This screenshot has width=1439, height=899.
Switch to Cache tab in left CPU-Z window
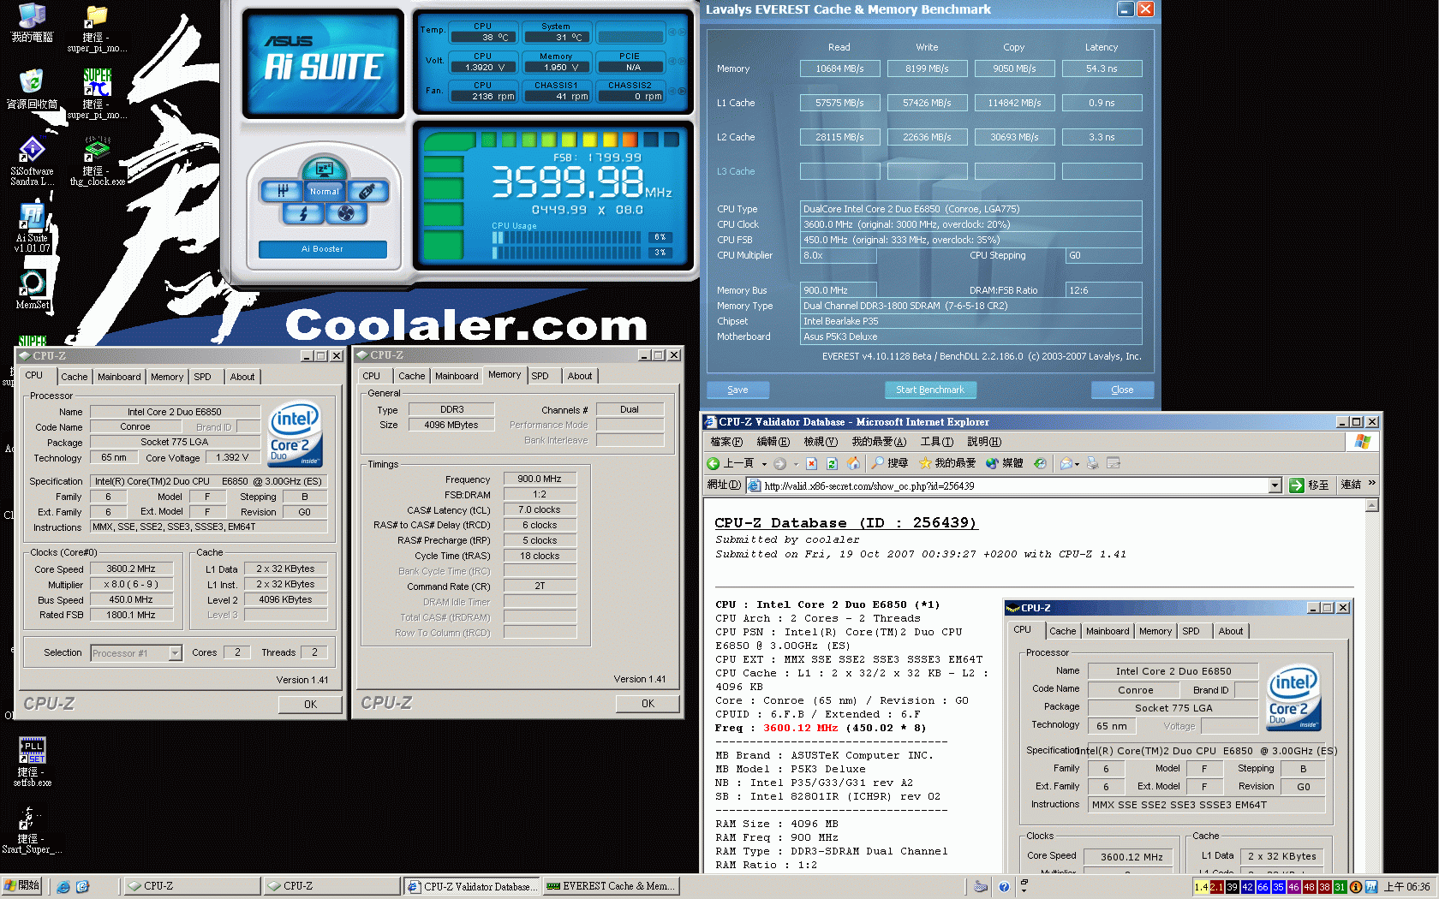click(x=75, y=377)
